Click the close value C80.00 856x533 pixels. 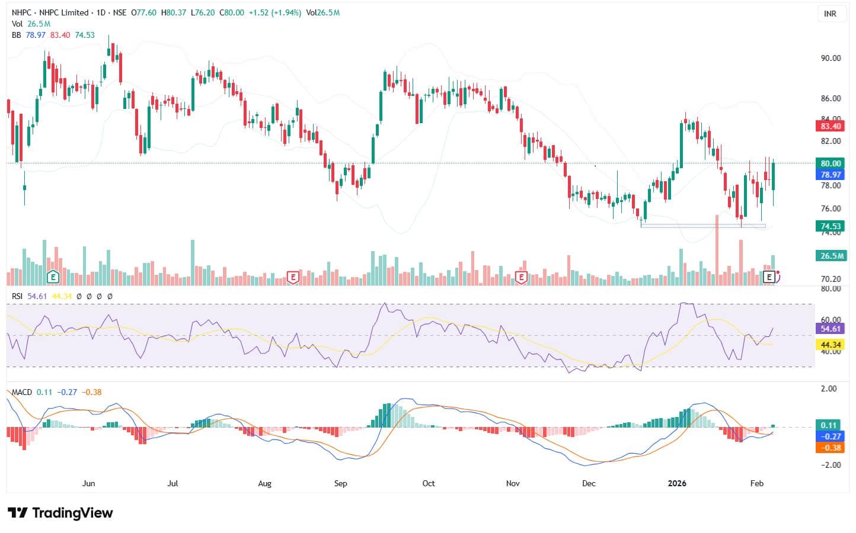tap(232, 12)
